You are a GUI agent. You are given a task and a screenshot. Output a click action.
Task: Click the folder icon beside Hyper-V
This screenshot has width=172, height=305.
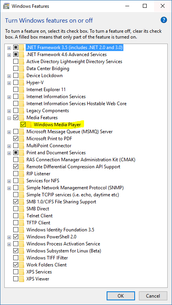(x=21, y=83)
